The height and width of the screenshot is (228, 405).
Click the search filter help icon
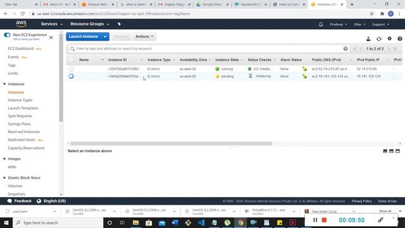pyautogui.click(x=346, y=49)
